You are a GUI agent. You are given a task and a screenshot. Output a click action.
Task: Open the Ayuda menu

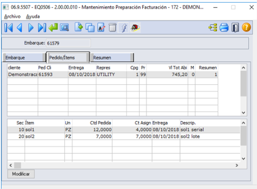pyautogui.click(x=33, y=16)
